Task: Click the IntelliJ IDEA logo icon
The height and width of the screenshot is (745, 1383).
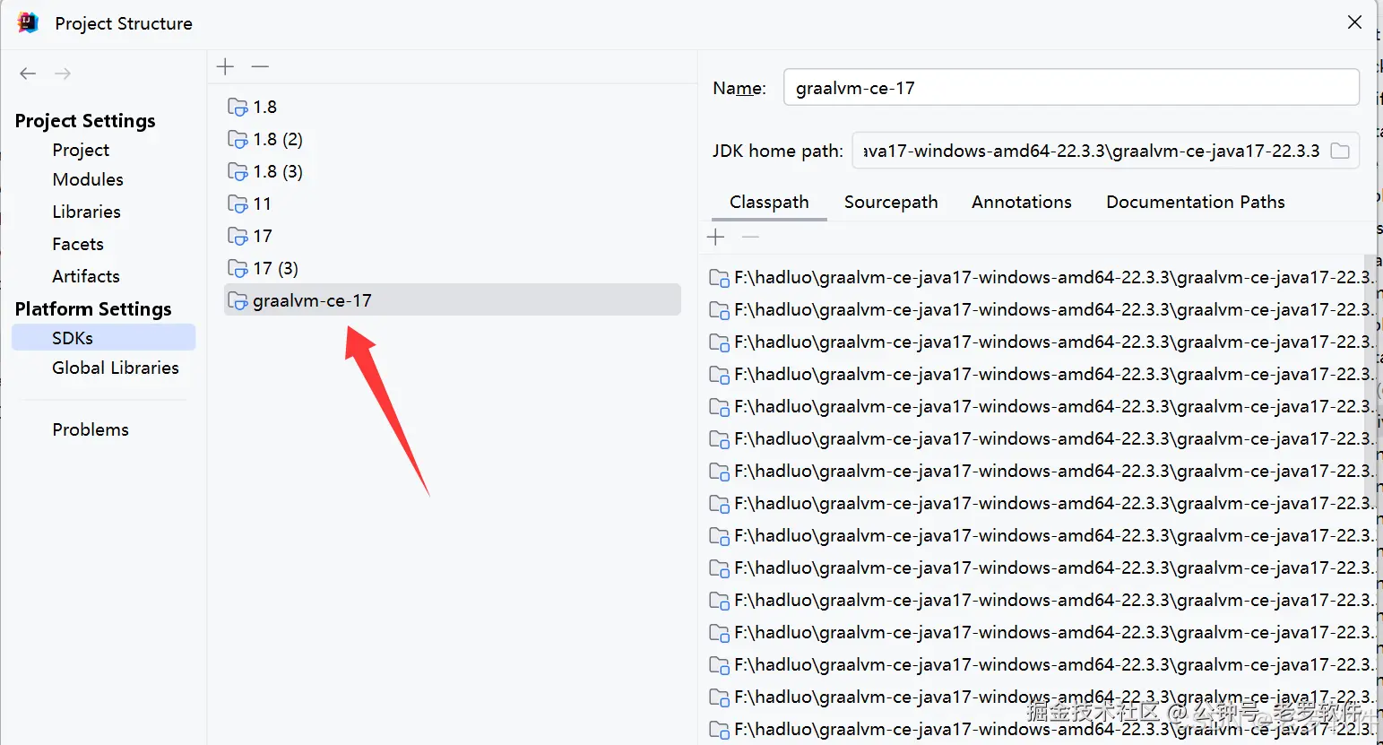Action: 28,22
